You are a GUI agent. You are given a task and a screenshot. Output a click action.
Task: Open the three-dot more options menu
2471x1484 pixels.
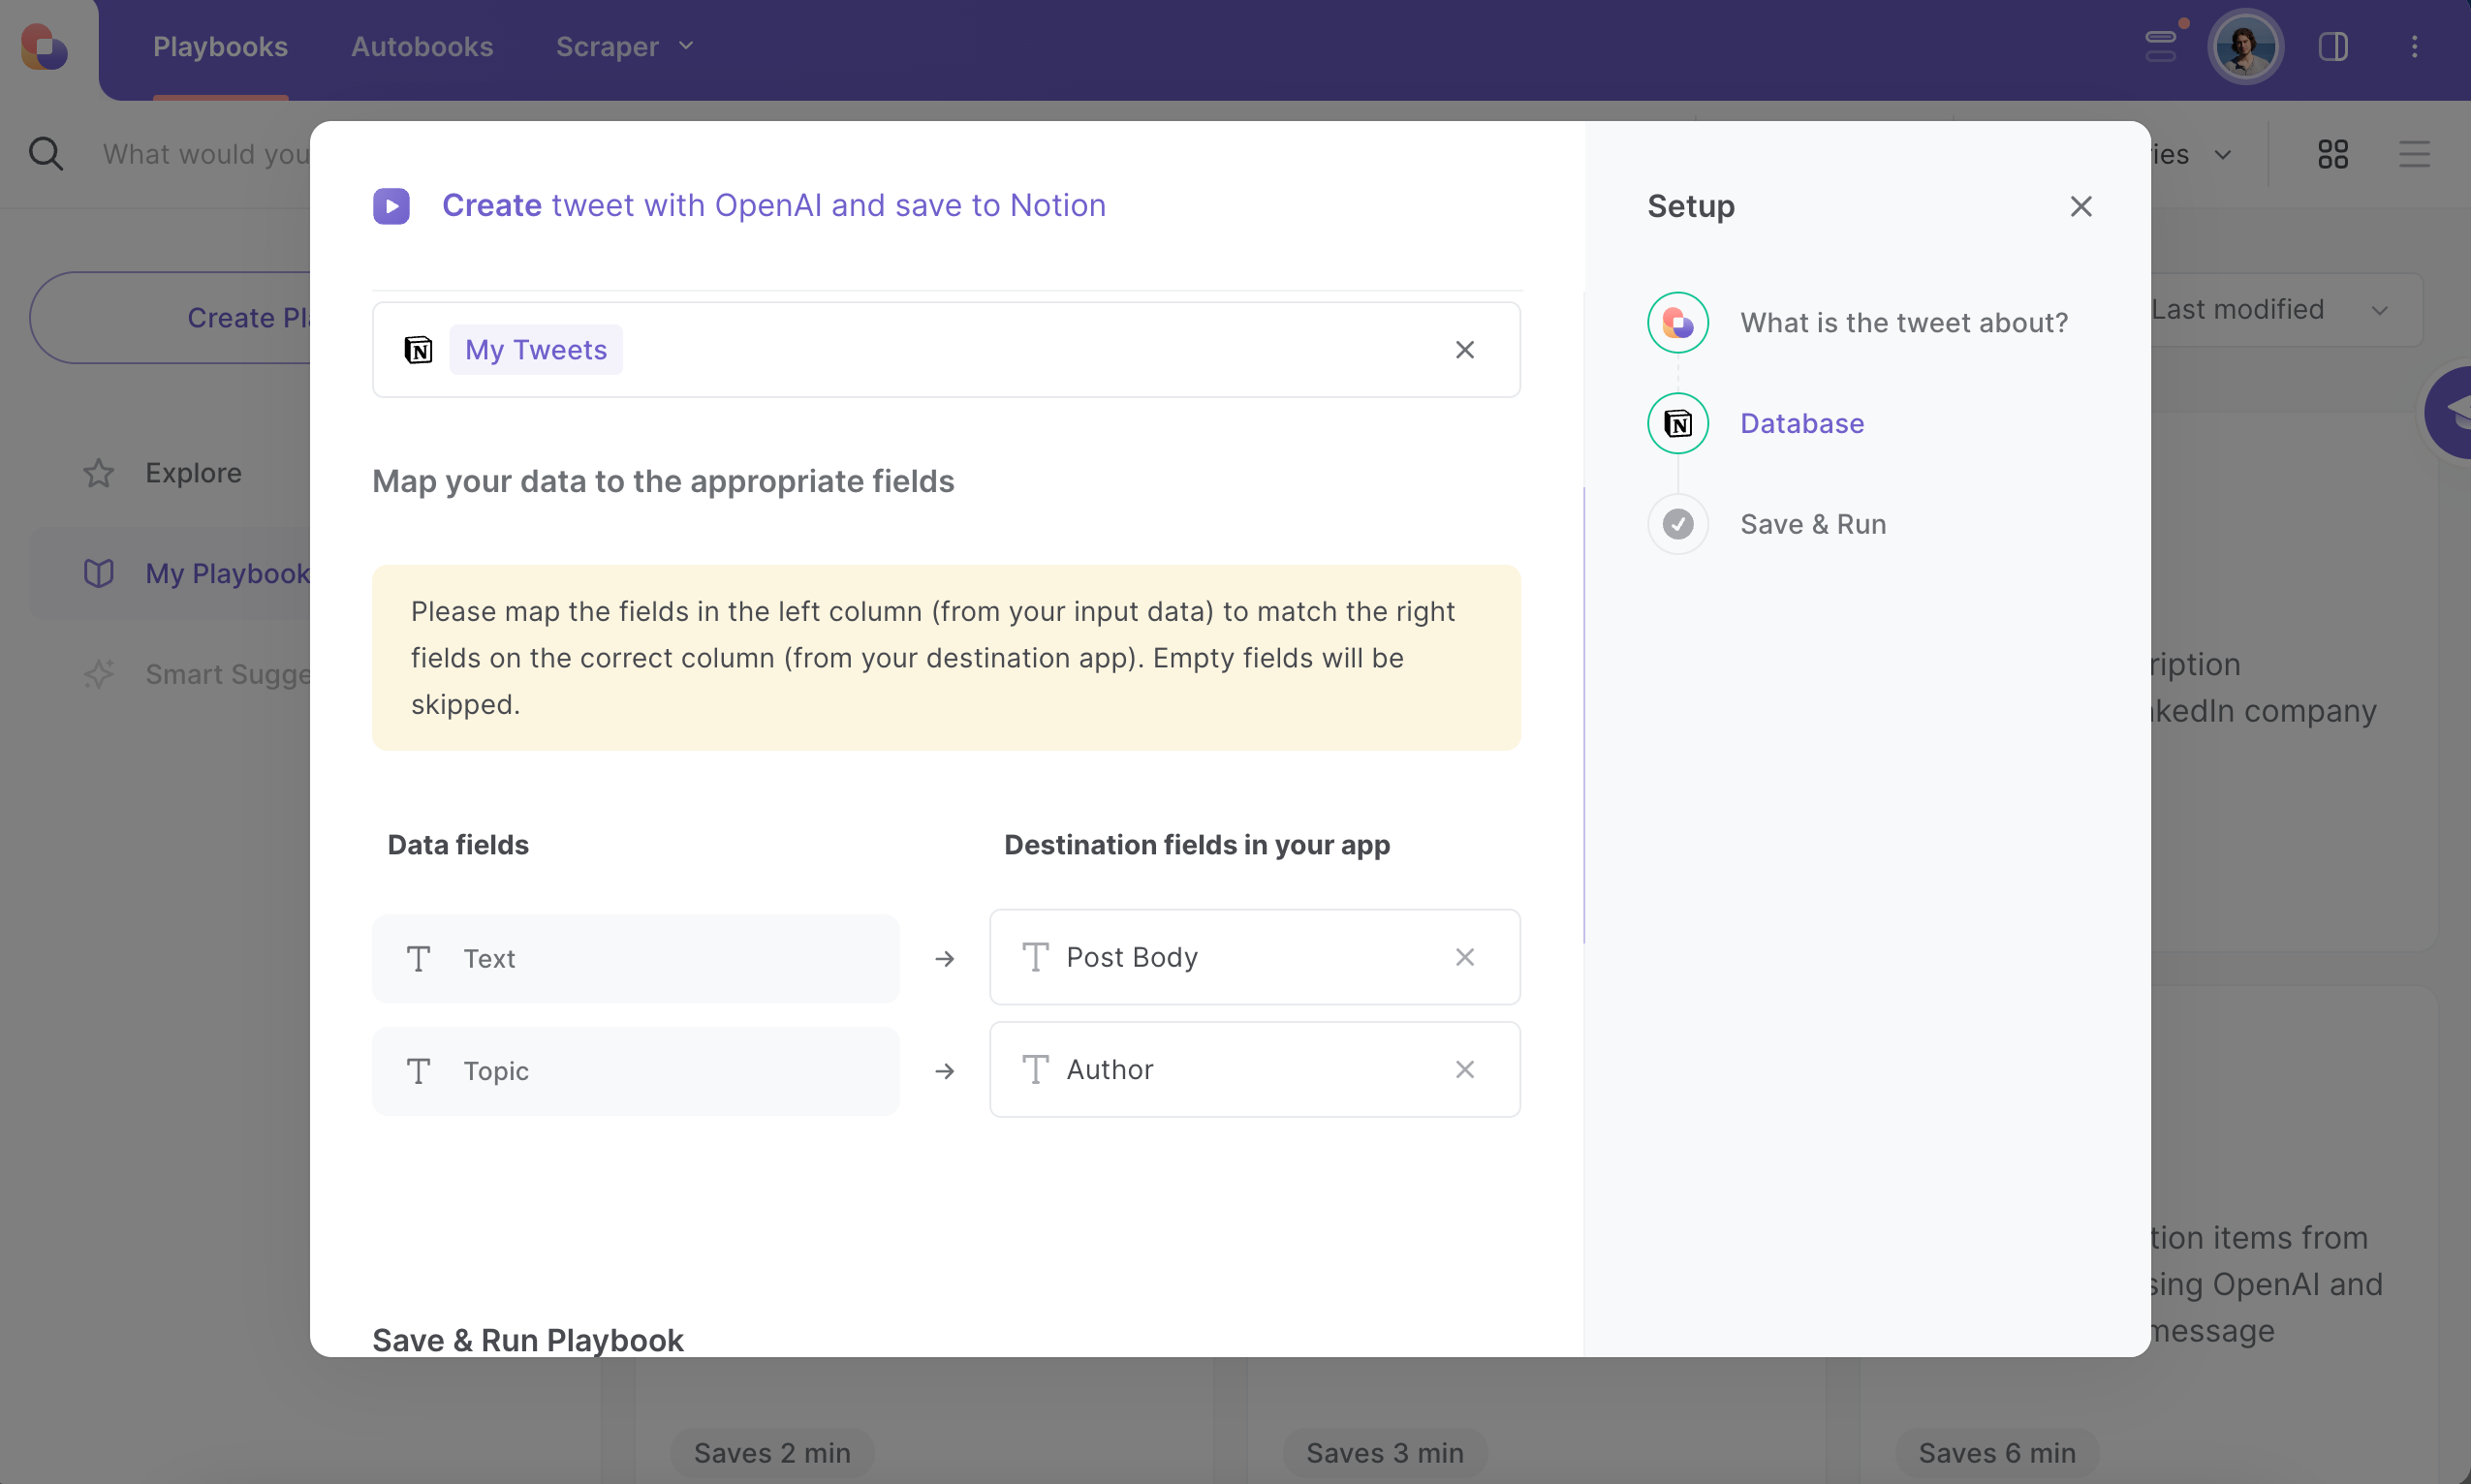tap(2414, 47)
